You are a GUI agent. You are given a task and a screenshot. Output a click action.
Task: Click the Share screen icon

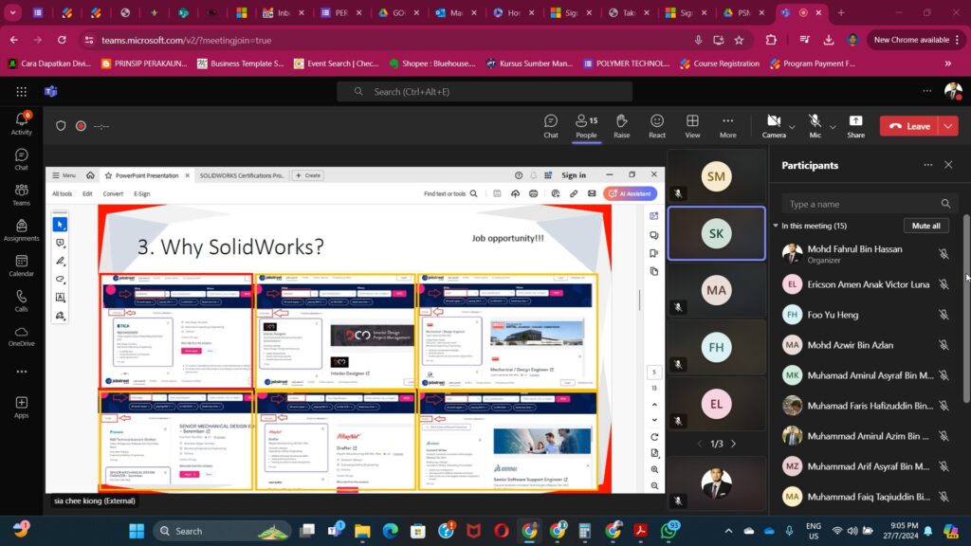tap(856, 126)
